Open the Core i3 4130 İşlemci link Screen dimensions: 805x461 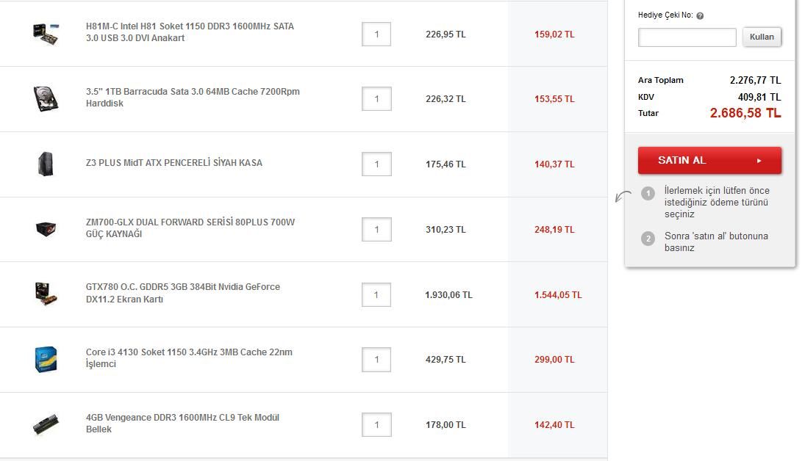click(189, 358)
